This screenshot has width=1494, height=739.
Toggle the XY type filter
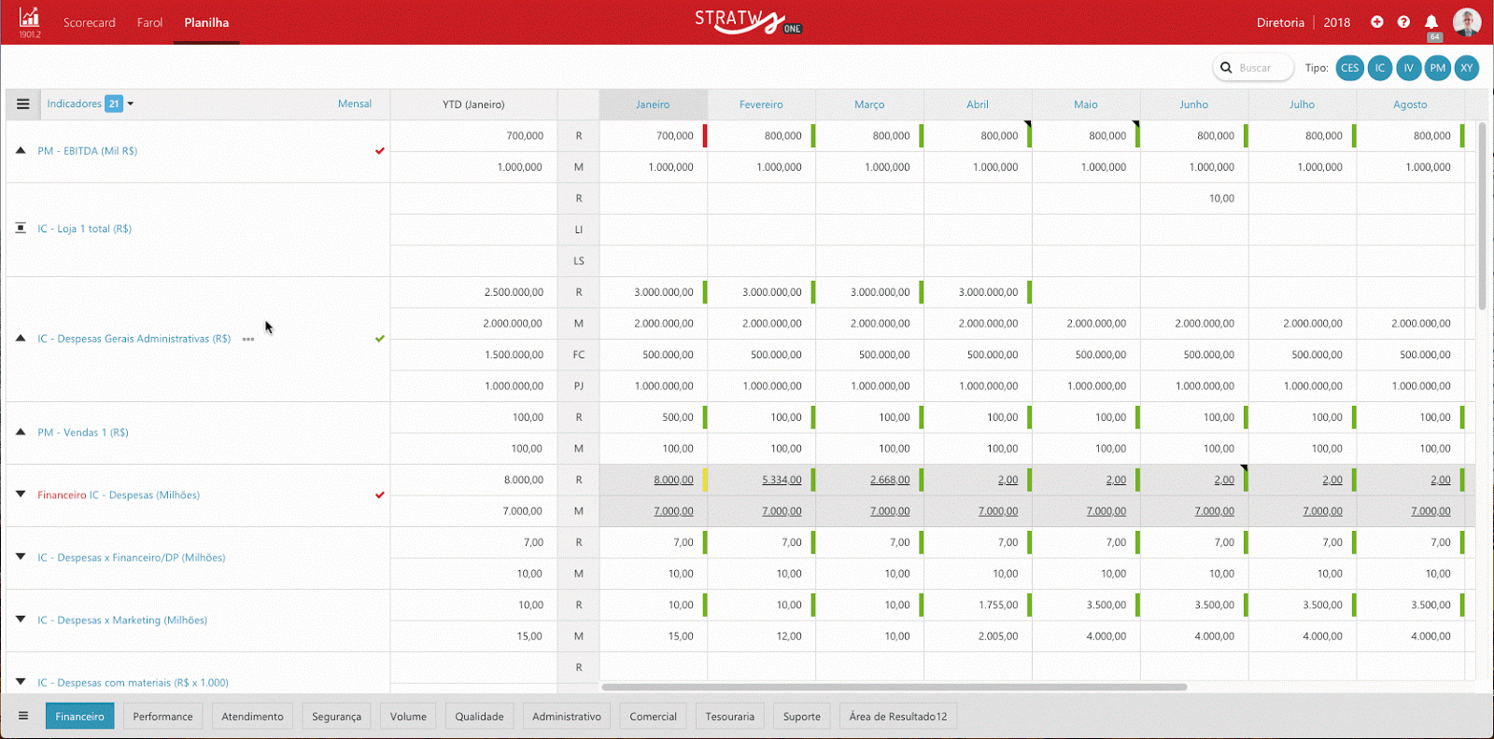[x=1467, y=68]
